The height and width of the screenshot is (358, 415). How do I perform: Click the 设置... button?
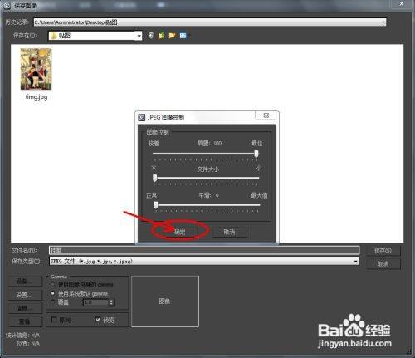pos(25,295)
